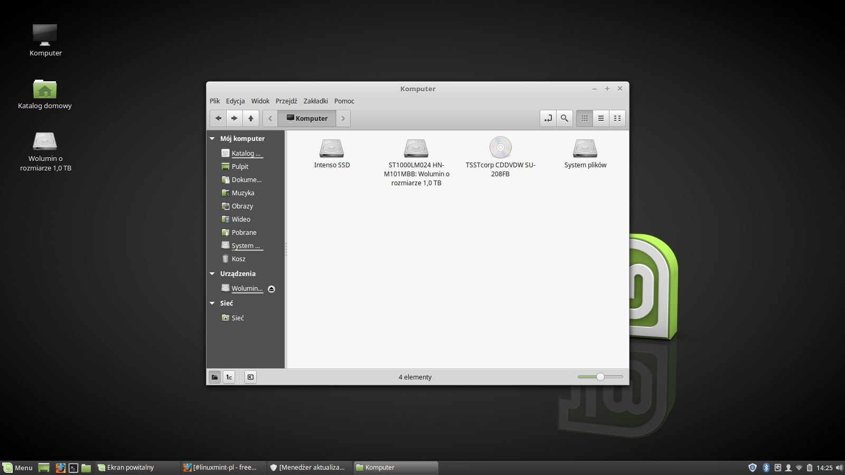
Task: Go up to the parent directory
Action: tap(251, 118)
